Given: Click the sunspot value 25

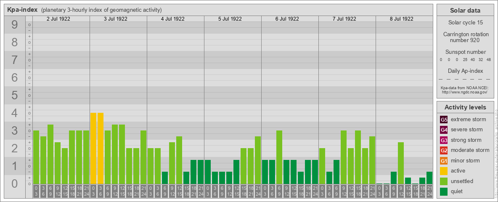Looking at the screenshot, I should pyautogui.click(x=465, y=60).
